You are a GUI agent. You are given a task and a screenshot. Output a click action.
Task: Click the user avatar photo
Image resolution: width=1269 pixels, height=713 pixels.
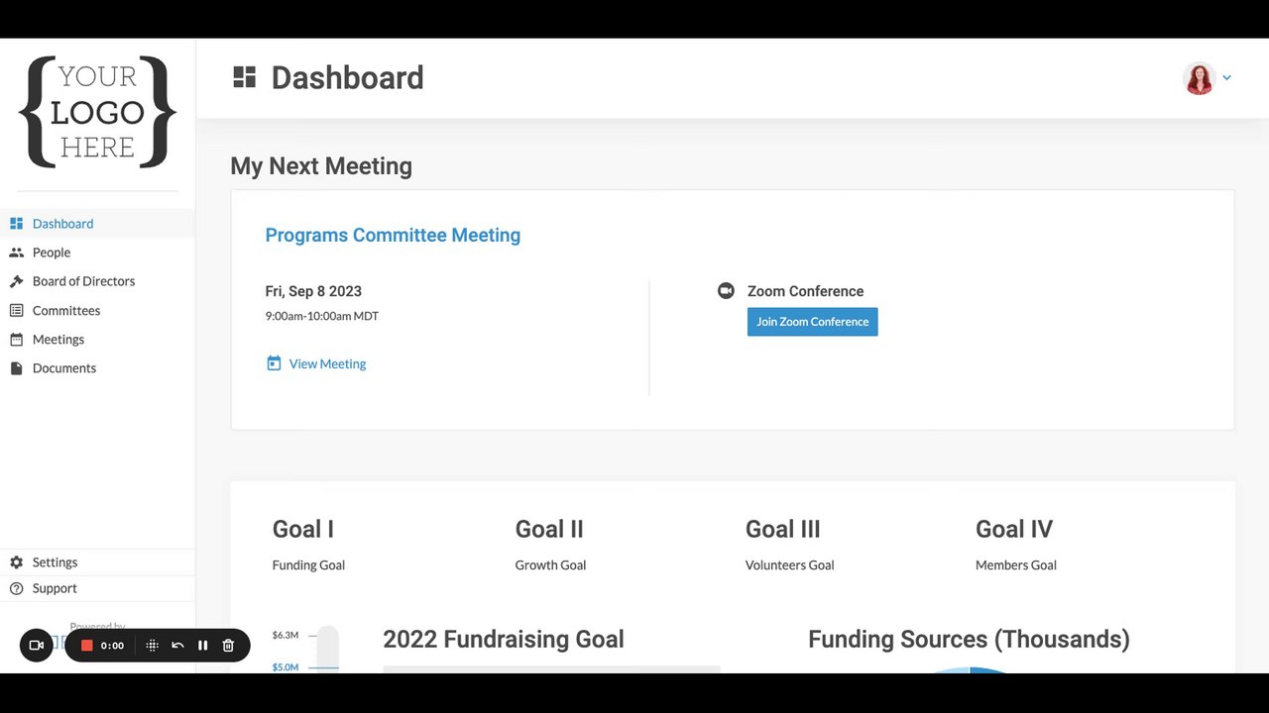coord(1199,78)
